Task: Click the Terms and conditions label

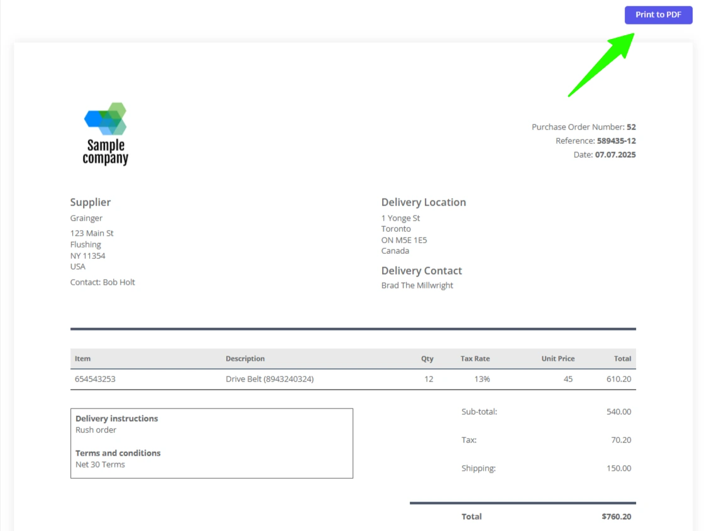Action: pos(118,453)
